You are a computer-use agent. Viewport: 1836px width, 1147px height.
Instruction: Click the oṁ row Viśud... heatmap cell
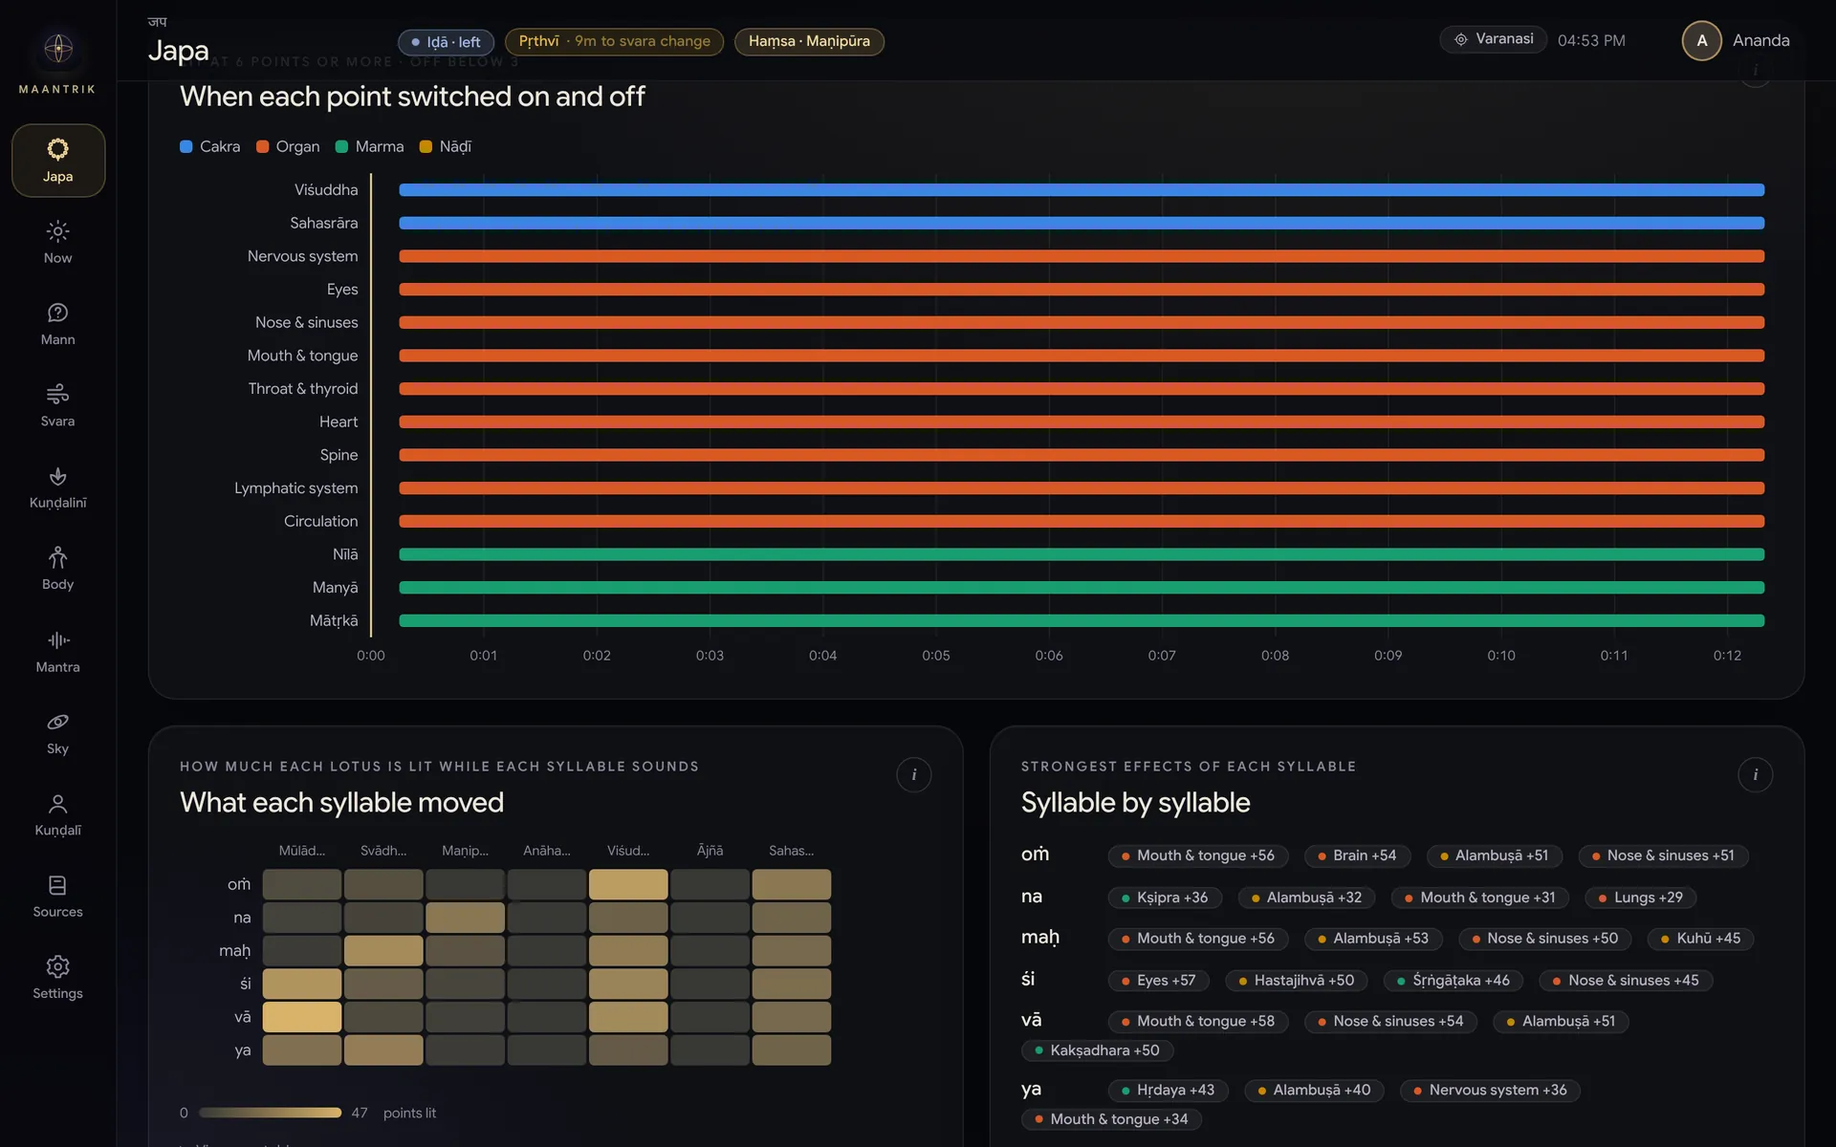coord(628,884)
